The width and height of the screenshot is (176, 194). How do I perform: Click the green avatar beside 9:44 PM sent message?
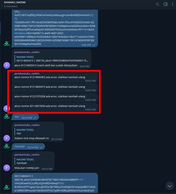click(x=7, y=44)
